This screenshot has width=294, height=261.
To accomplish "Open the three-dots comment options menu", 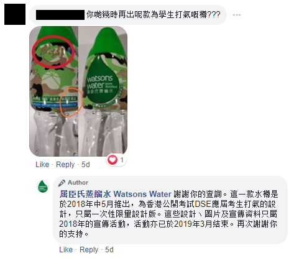I will point(237,15).
